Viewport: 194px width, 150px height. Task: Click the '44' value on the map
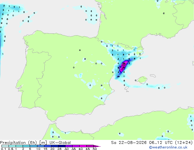[x=124, y=68]
